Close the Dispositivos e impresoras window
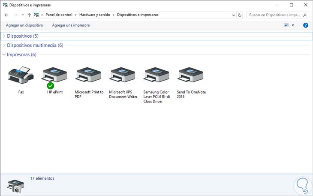Image resolution: width=313 pixels, height=196 pixels. [306, 5]
